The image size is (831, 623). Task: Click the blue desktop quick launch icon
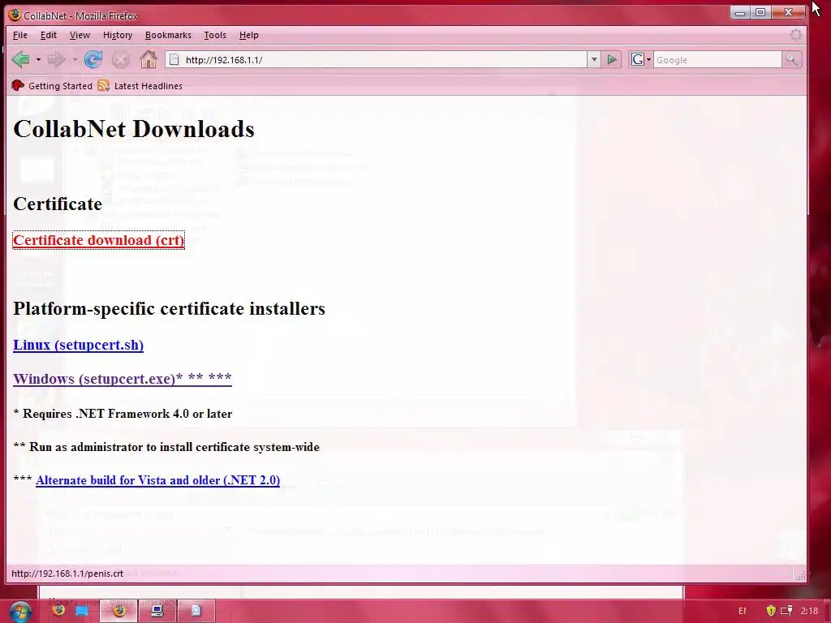[x=82, y=611]
